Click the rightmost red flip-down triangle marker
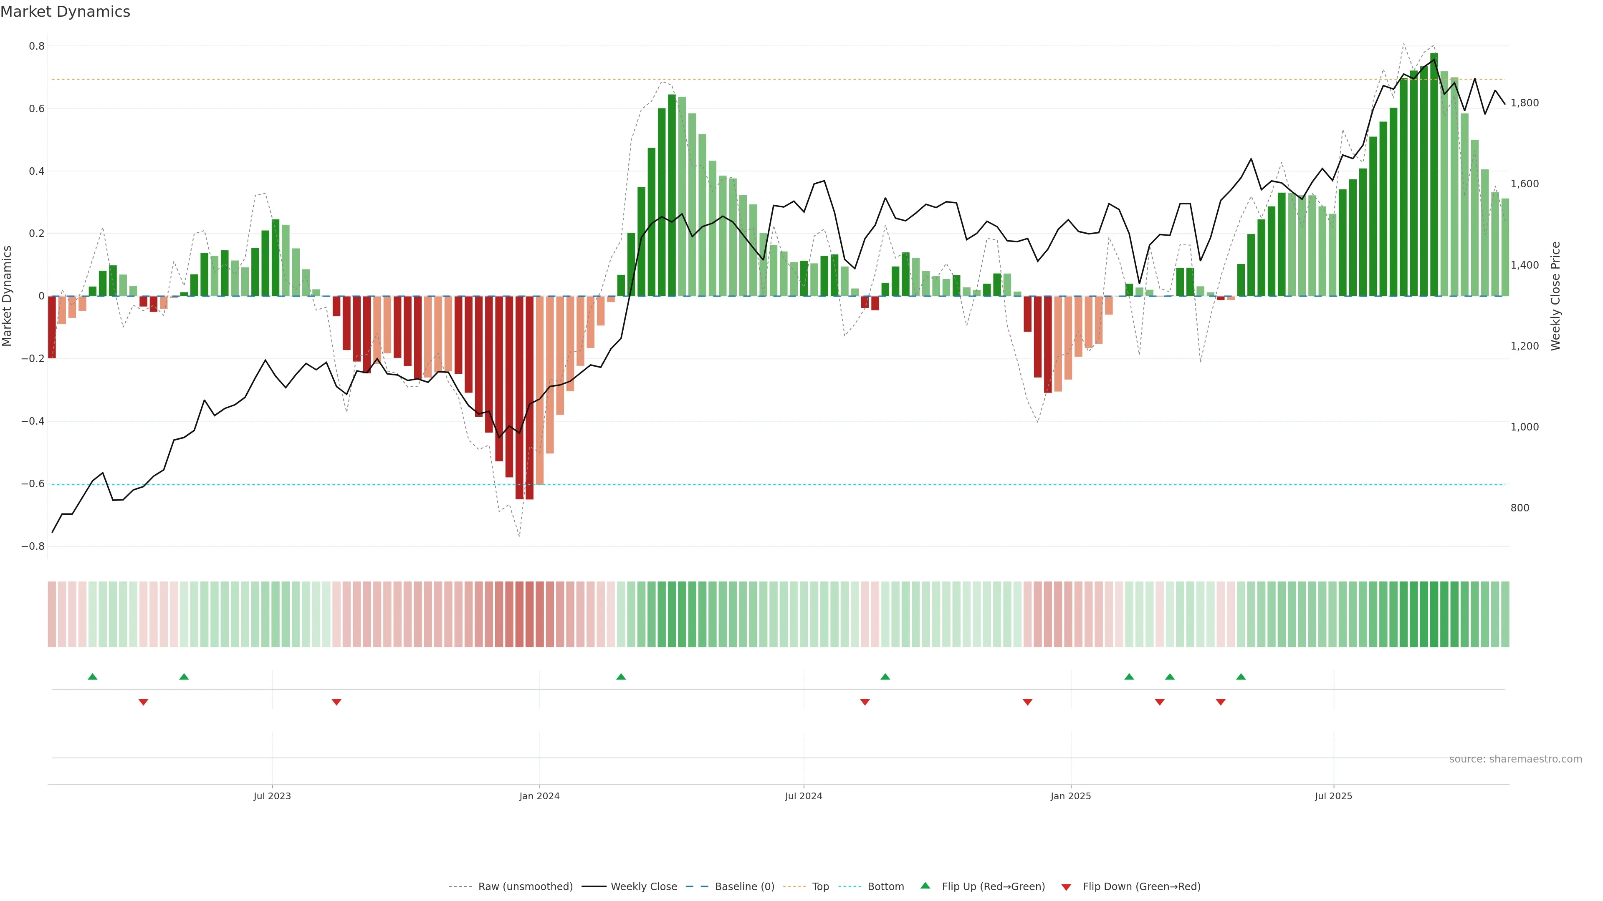The image size is (1603, 901). 1220,702
